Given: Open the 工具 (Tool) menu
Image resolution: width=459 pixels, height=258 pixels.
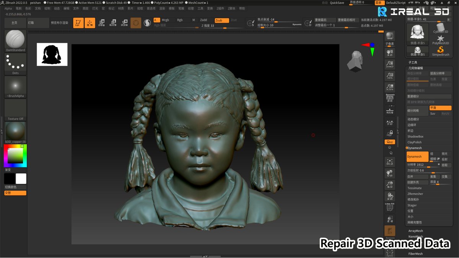Looking at the screenshot, I should coord(200,8).
